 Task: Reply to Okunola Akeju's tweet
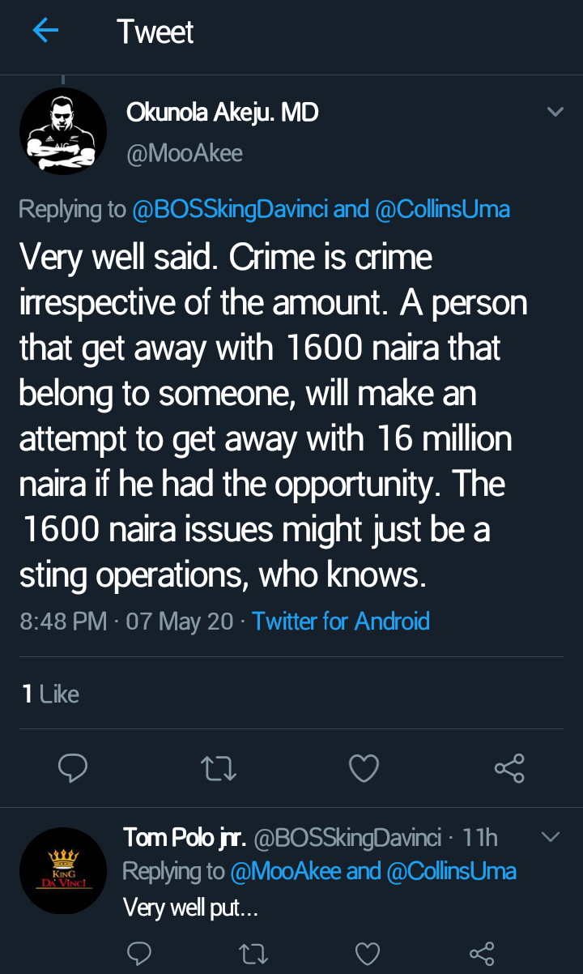tap(73, 767)
